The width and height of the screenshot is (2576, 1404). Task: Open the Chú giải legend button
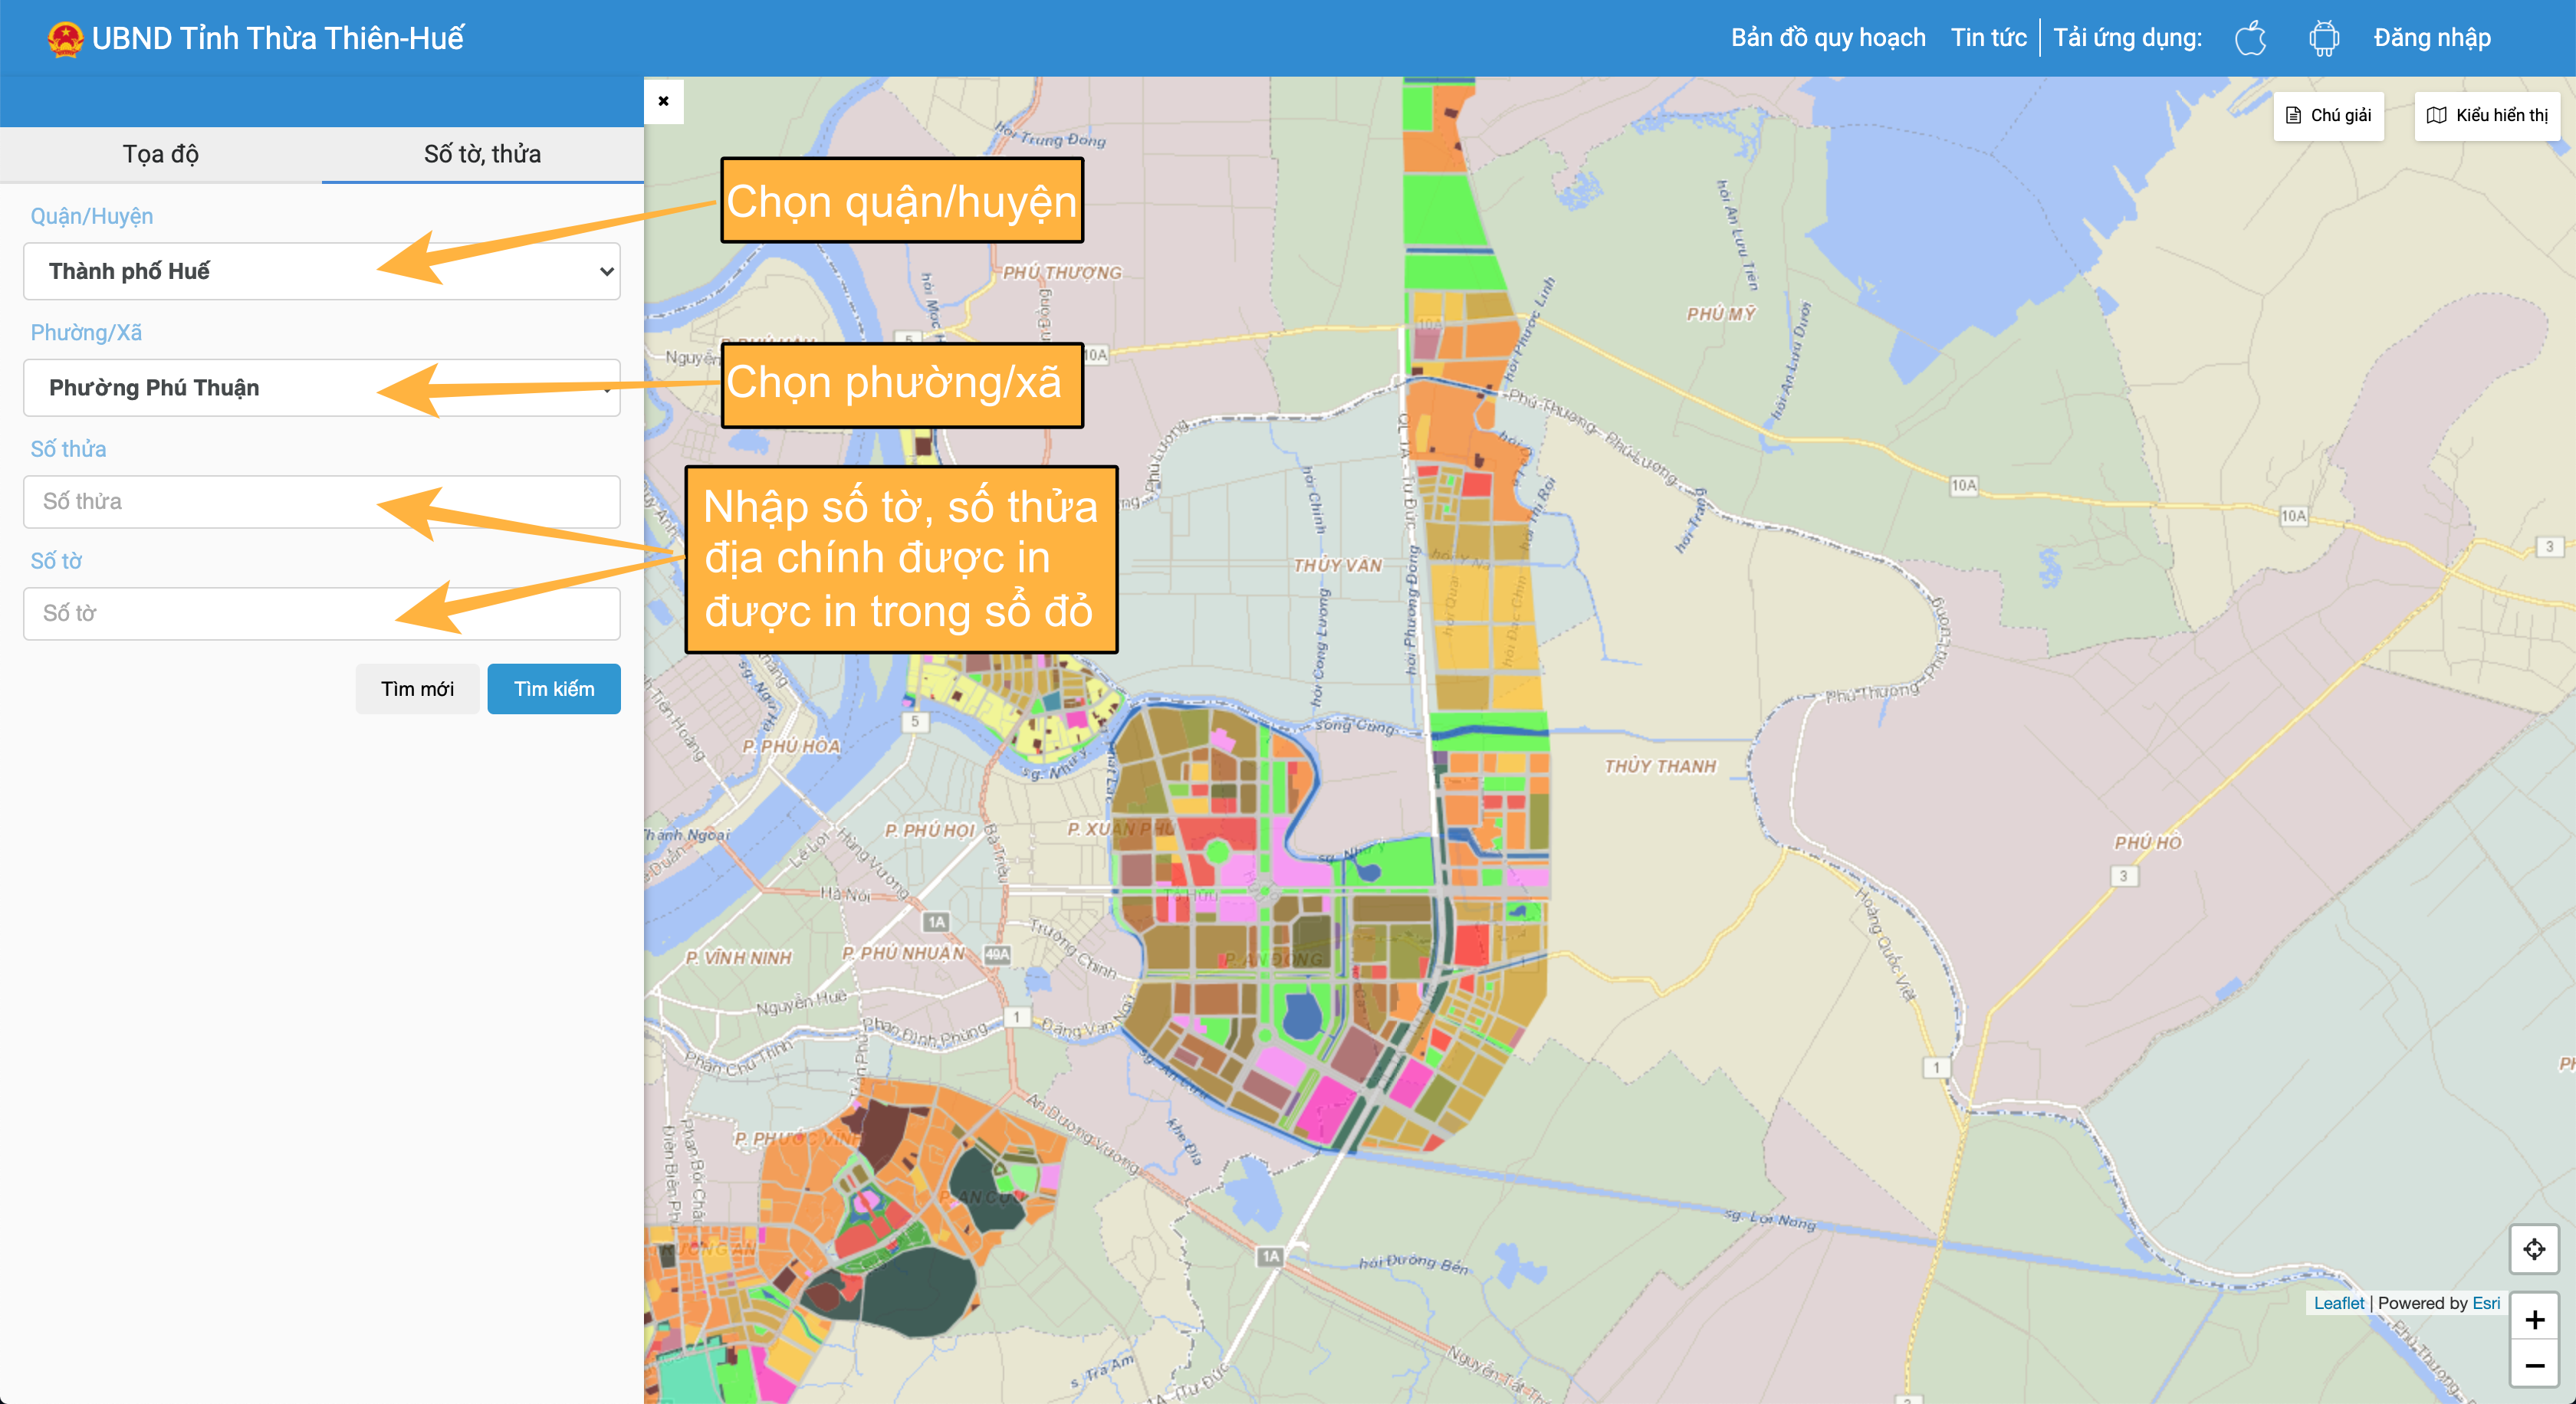2328,115
